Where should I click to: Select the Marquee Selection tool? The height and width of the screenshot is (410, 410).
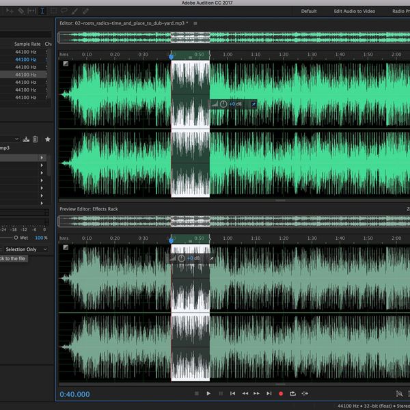point(54,12)
